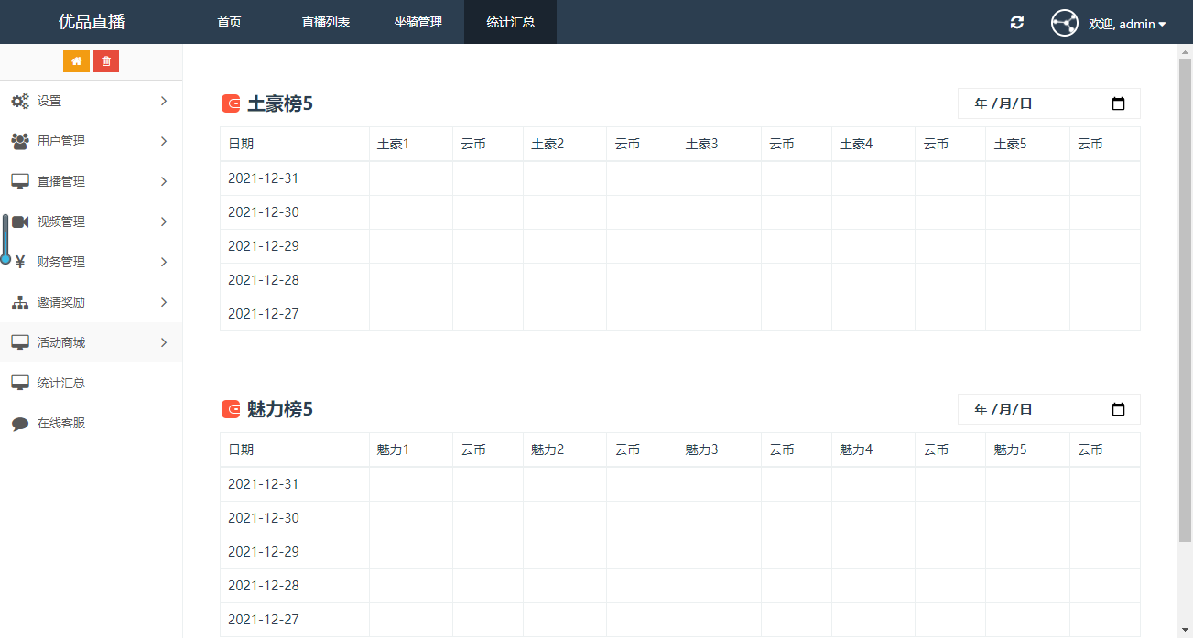1193x638 pixels.
Task: Click the refresh icon in top bar
Action: point(1016,22)
